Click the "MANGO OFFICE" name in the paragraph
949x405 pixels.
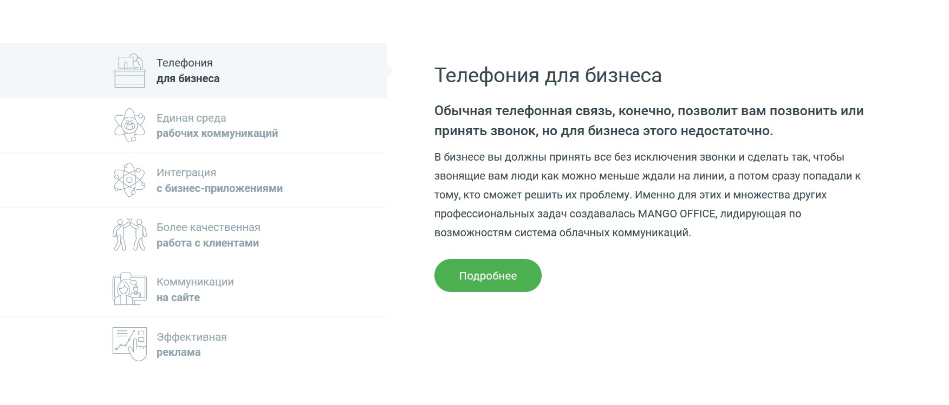pyautogui.click(x=677, y=214)
